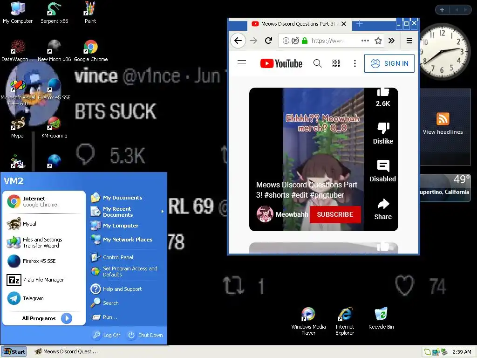This screenshot has width=477, height=358.
Task: Open Internet Google Chrome in Start menu
Action: pyautogui.click(x=44, y=201)
